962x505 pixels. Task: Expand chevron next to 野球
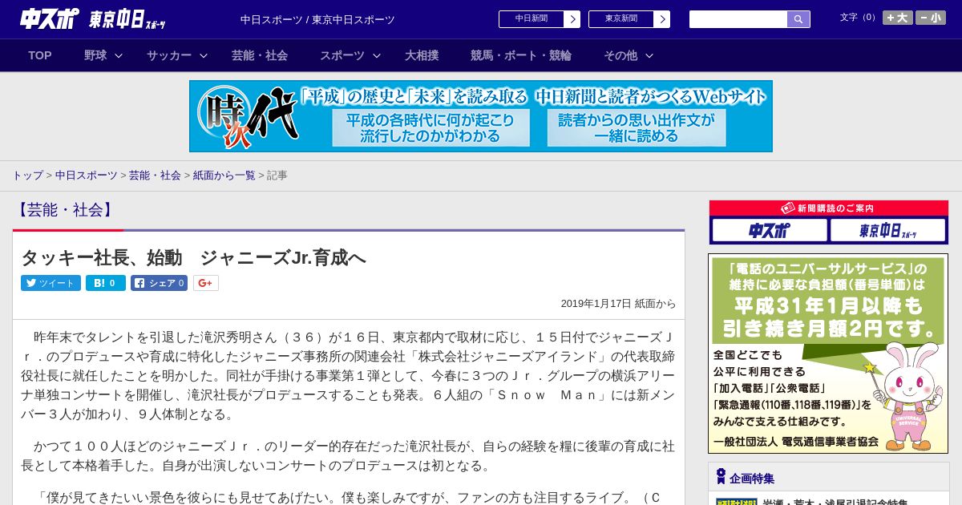[119, 55]
